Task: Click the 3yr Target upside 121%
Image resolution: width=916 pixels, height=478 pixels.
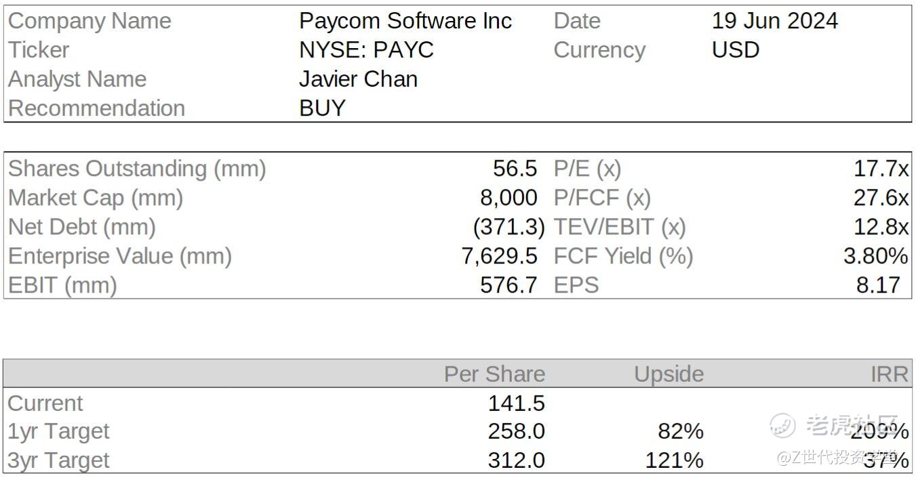Action: (x=674, y=460)
